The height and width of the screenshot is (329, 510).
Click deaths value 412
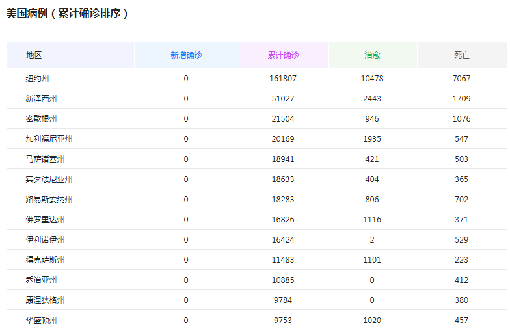(x=462, y=280)
